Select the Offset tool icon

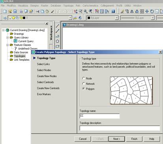pos(137,11)
